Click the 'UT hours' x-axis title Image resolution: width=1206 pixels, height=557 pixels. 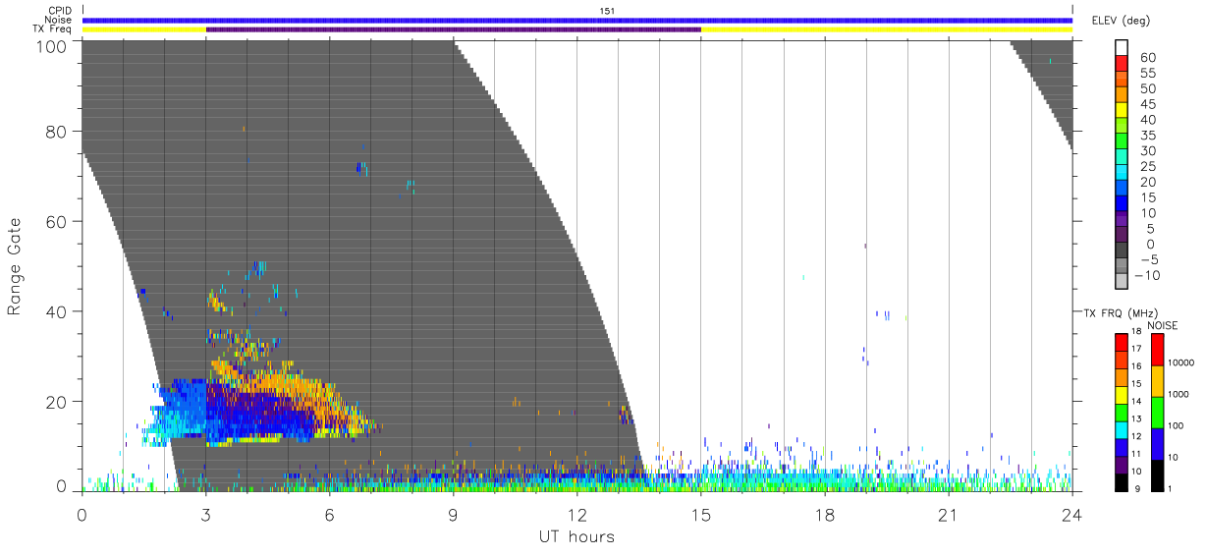(576, 536)
